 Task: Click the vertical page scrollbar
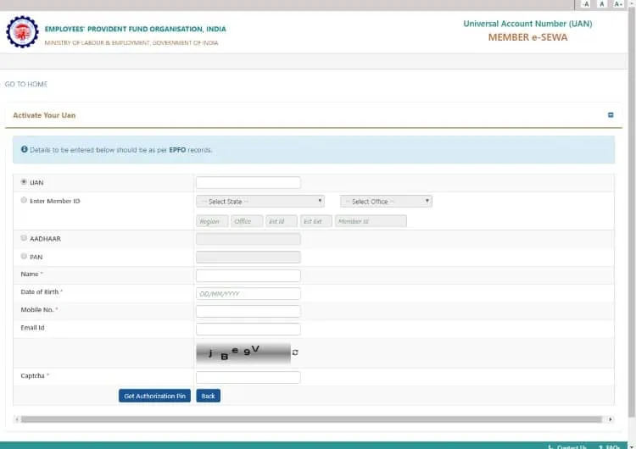click(632, 211)
